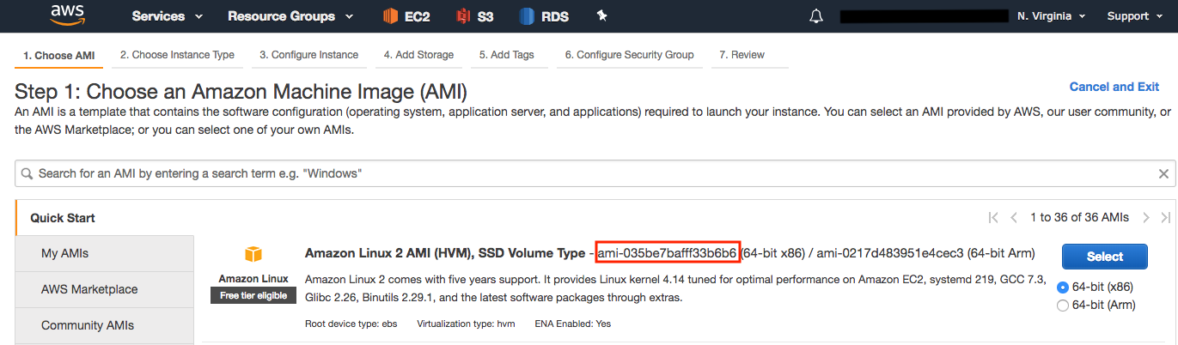The width and height of the screenshot is (1178, 345).
Task: Open the Services dropdown menu
Action: point(168,15)
